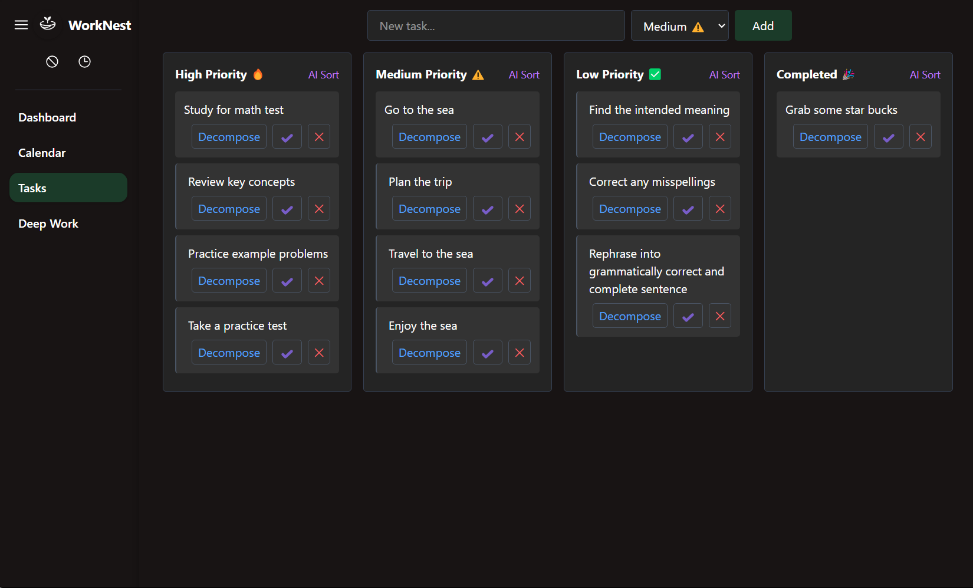Click the 'Plan the trip' title text
The image size is (973, 588).
pyautogui.click(x=420, y=182)
